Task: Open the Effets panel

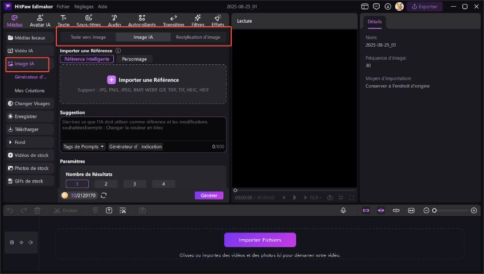Action: click(218, 21)
